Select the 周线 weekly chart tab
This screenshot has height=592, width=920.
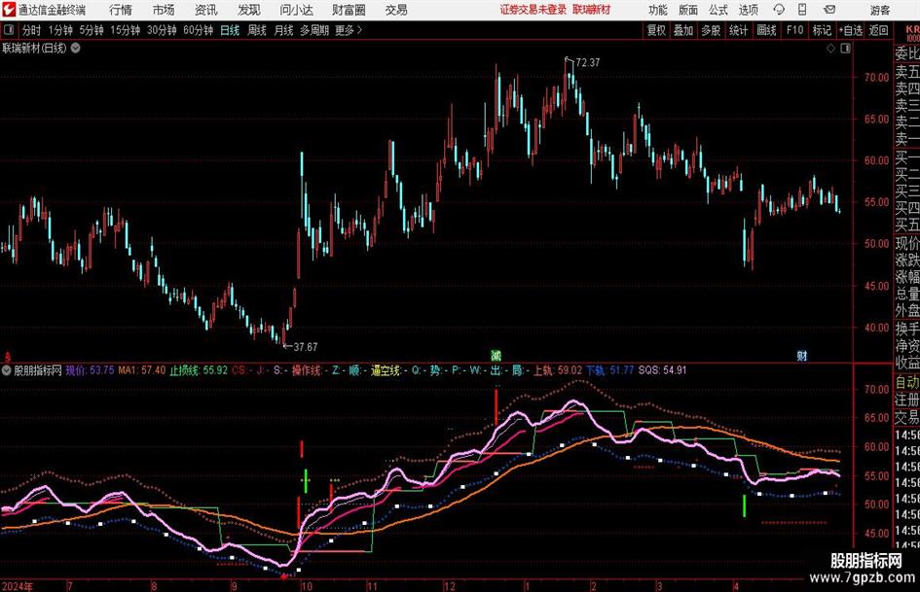click(257, 30)
